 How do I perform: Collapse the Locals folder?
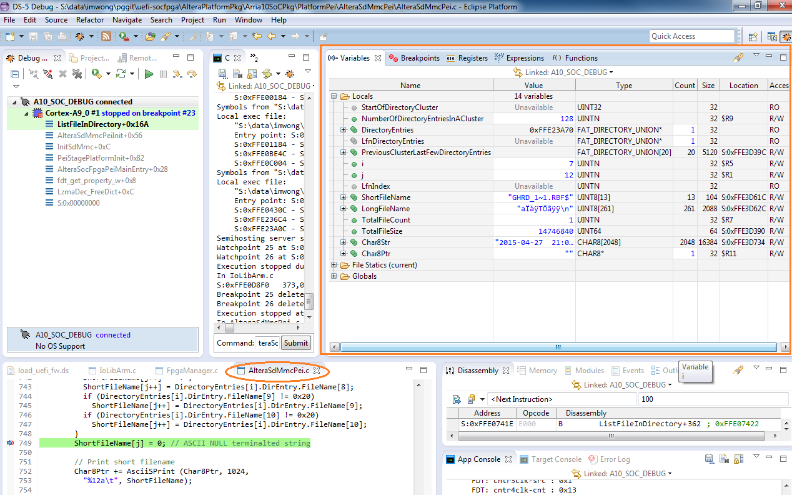tap(334, 96)
